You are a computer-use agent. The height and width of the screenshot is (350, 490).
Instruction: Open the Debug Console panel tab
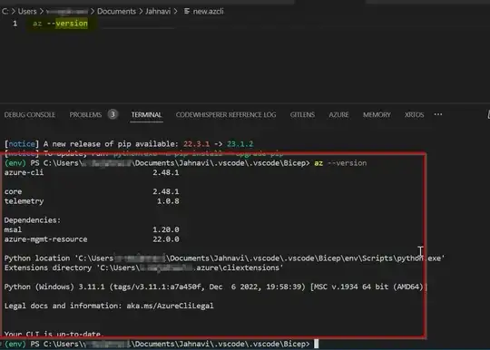tap(30, 115)
